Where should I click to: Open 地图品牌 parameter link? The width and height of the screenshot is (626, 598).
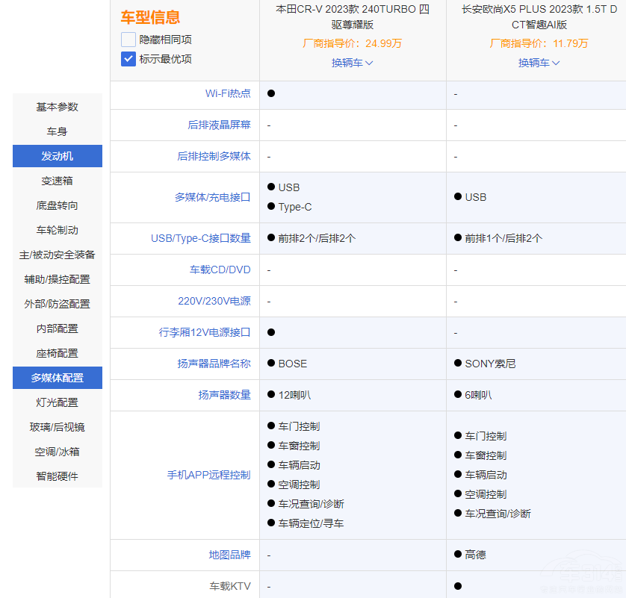[229, 555]
